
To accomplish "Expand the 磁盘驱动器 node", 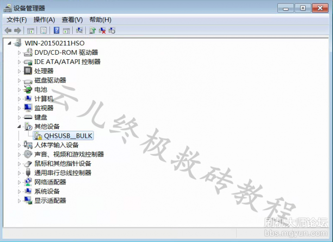I will (x=19, y=80).
